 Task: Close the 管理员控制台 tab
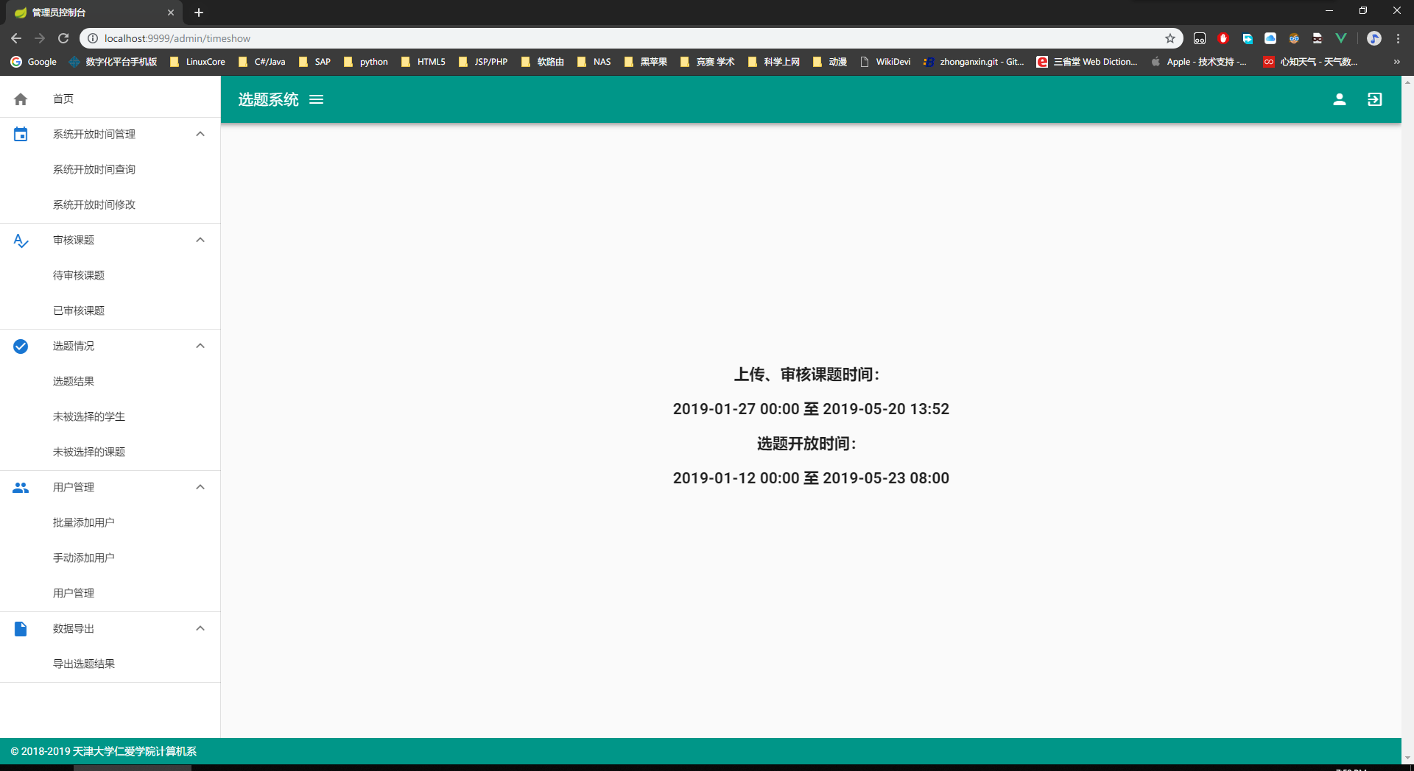[x=171, y=13]
